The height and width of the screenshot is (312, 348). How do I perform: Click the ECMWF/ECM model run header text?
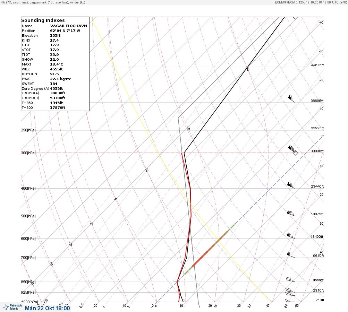(x=311, y=2)
